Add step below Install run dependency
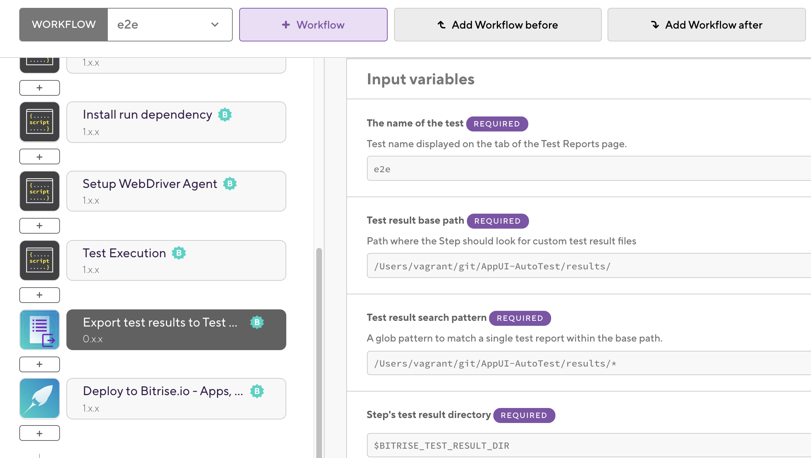The image size is (811, 458). click(40, 157)
